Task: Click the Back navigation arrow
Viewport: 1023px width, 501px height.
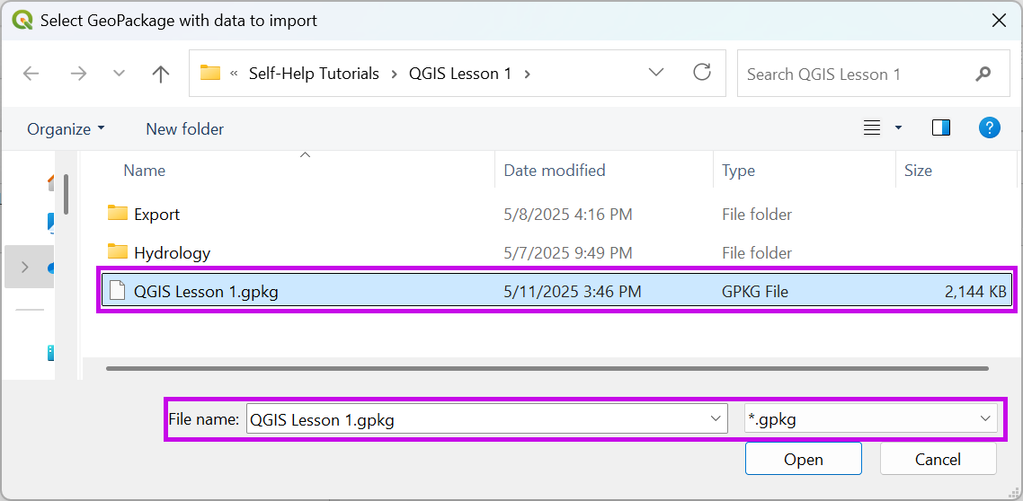Action: click(x=31, y=74)
